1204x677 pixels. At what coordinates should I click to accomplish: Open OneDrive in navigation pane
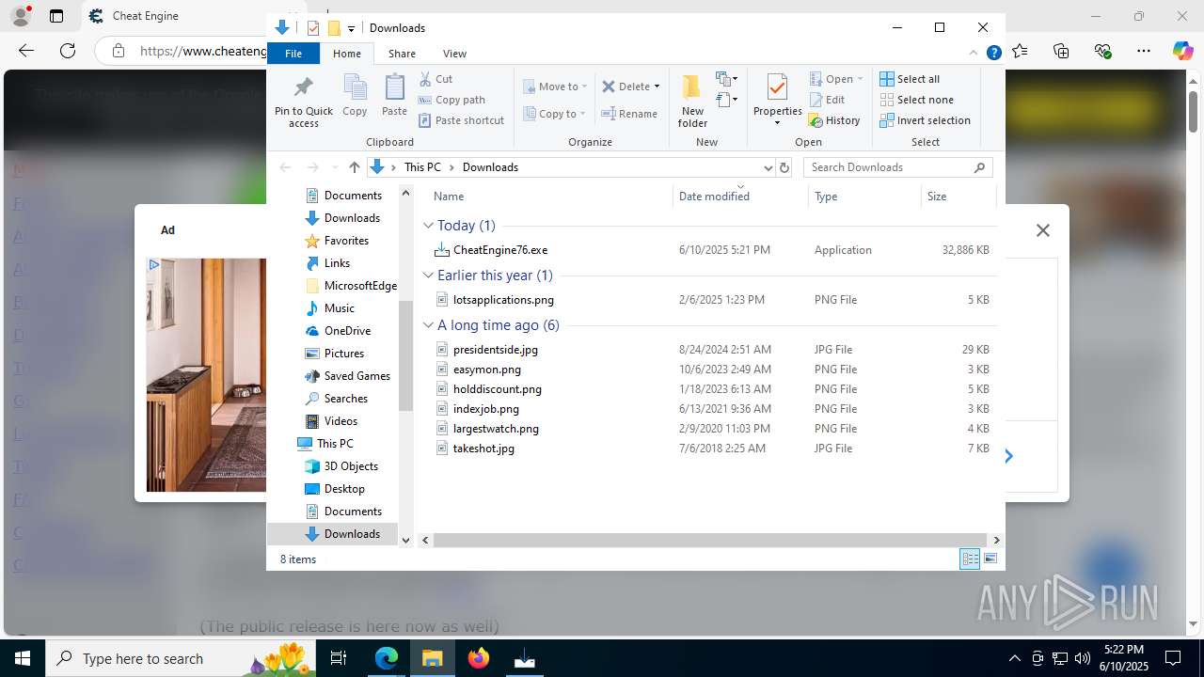pos(347,331)
